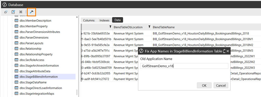Click table icon beside dbo.ParserDimensions
This screenshot has height=97, width=261.
[x=16, y=38]
